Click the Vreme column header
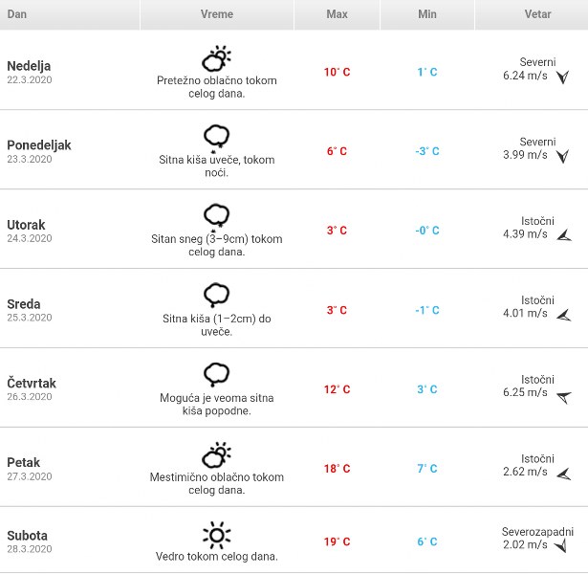The height and width of the screenshot is (574, 588). [217, 14]
